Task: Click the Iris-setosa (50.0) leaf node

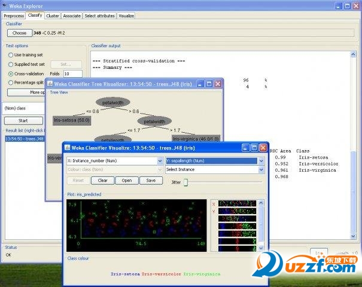Action: (x=72, y=120)
